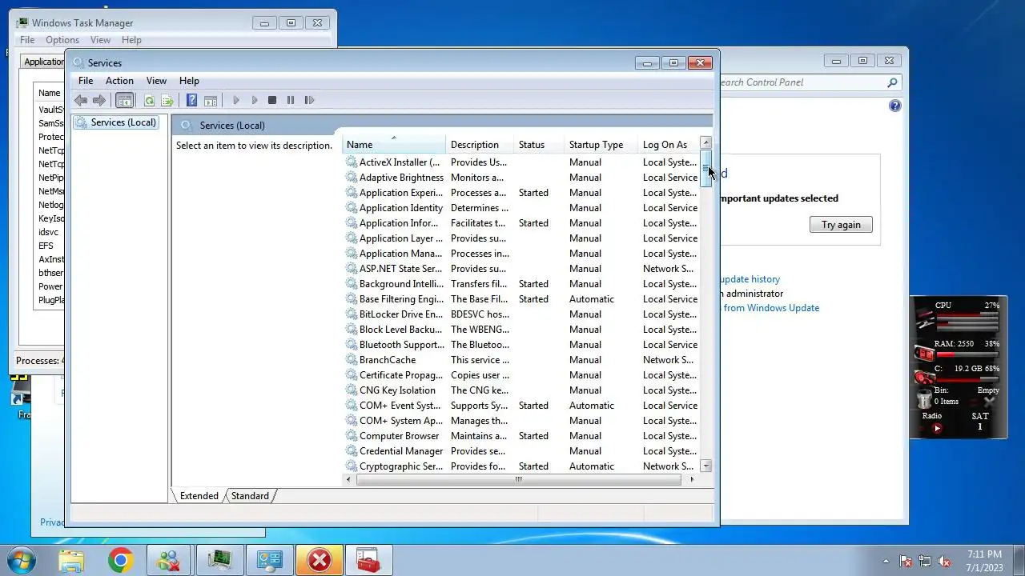Toggle Show/Hide Console Tree toolbar button
The width and height of the screenshot is (1025, 576).
click(x=124, y=100)
